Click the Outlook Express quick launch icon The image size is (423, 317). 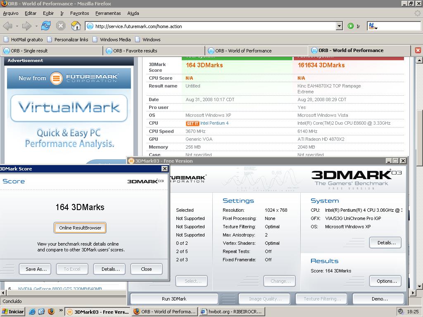click(x=42, y=312)
